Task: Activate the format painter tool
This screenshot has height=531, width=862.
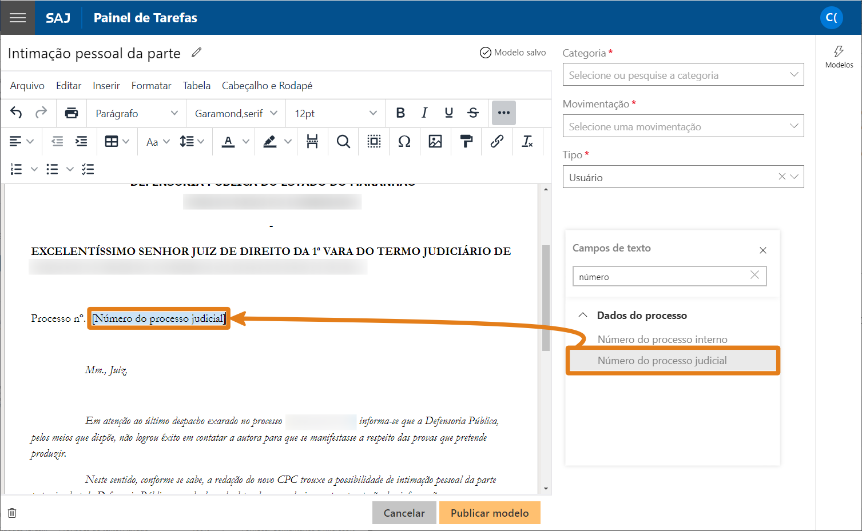Action: (466, 141)
